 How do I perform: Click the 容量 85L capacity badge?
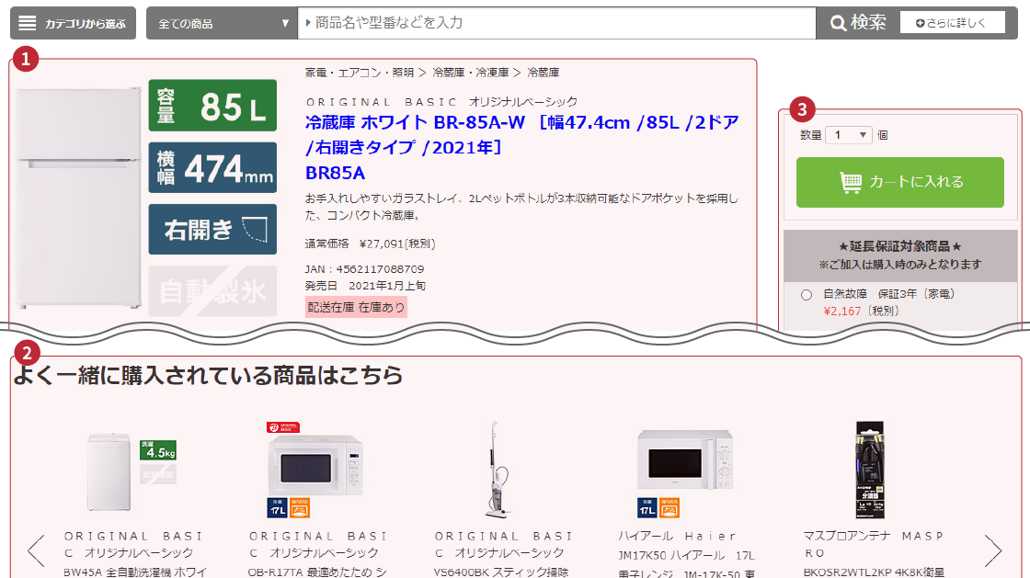click(x=212, y=106)
